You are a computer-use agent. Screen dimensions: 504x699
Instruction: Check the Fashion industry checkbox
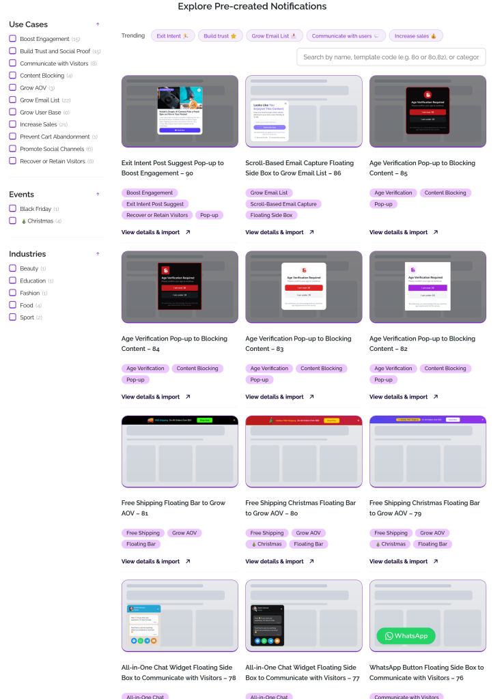[x=12, y=292]
